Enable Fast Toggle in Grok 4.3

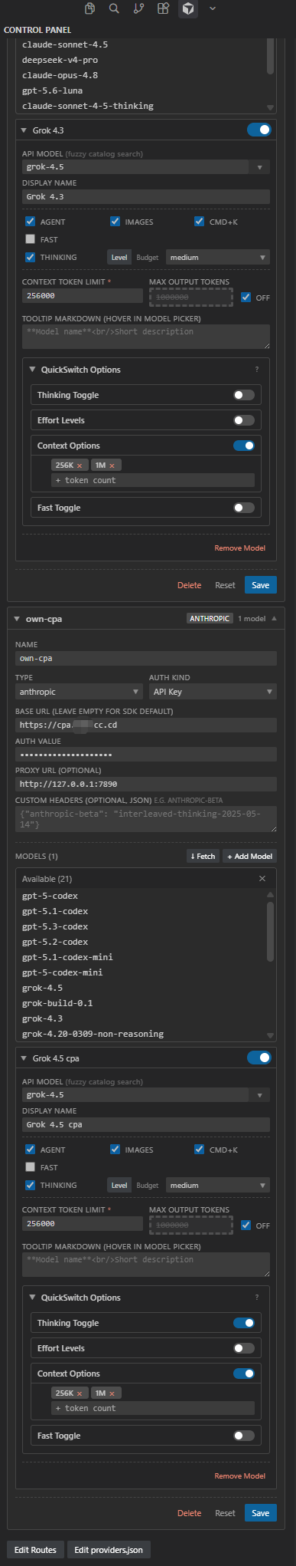point(244,508)
